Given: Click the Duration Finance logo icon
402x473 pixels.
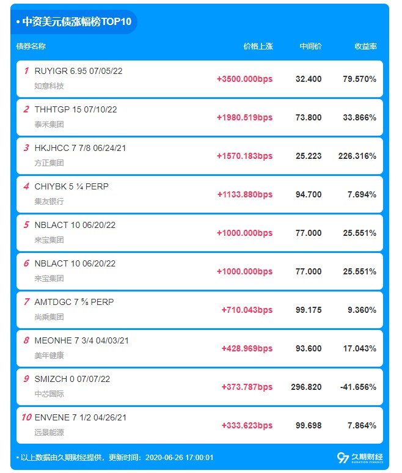Looking at the screenshot, I should 343,457.
